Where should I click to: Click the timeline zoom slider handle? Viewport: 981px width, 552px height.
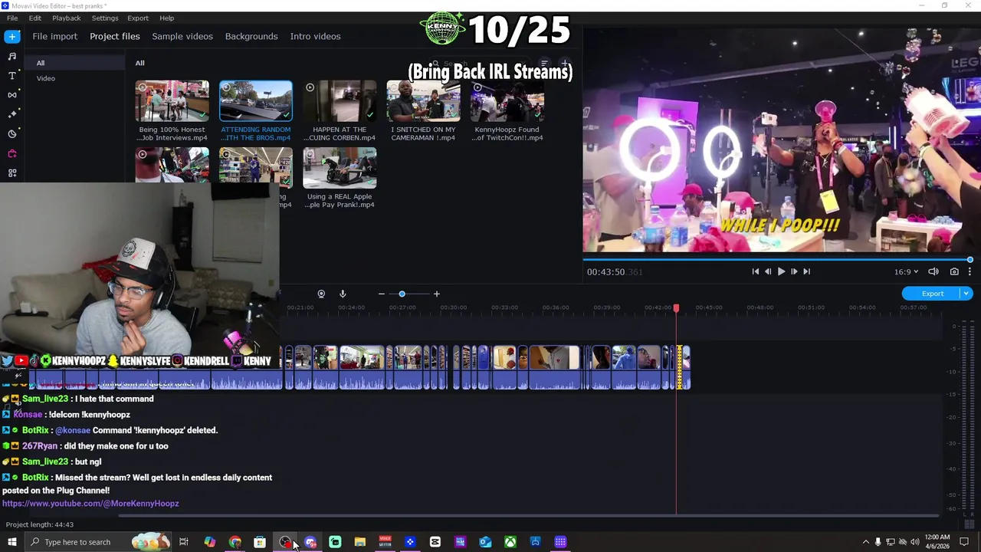(402, 294)
